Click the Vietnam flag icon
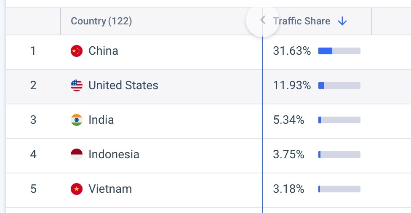 point(76,189)
